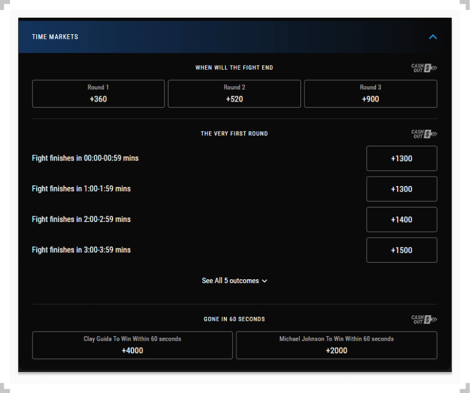This screenshot has height=393, width=470.
Task: Click the Time Markets header title
Action: (x=55, y=37)
